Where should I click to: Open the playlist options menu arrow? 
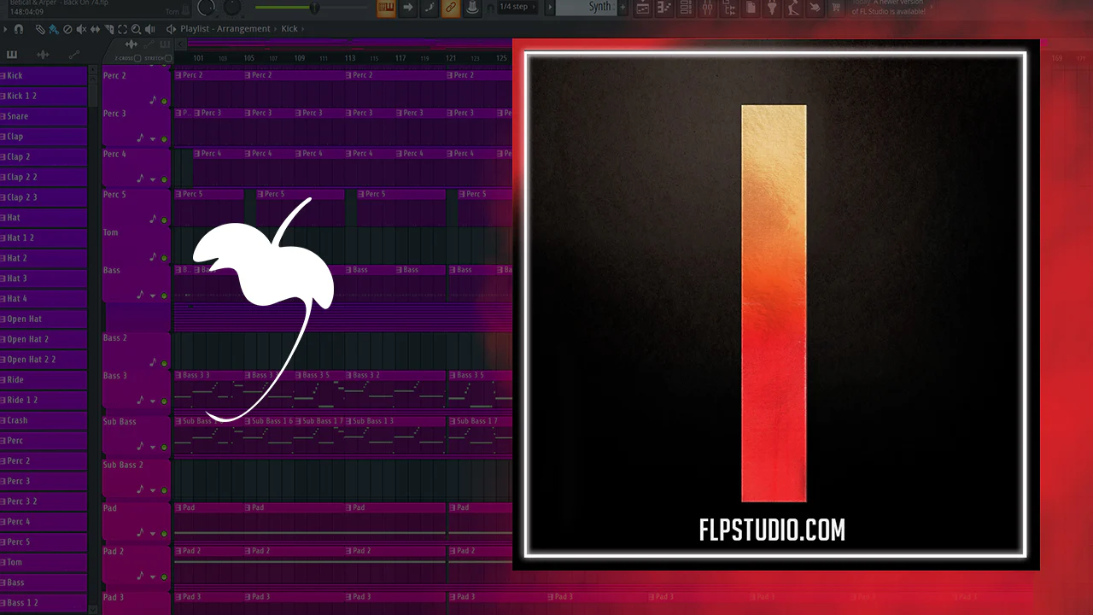(x=4, y=29)
